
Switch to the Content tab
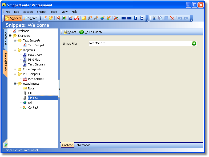point(67,145)
